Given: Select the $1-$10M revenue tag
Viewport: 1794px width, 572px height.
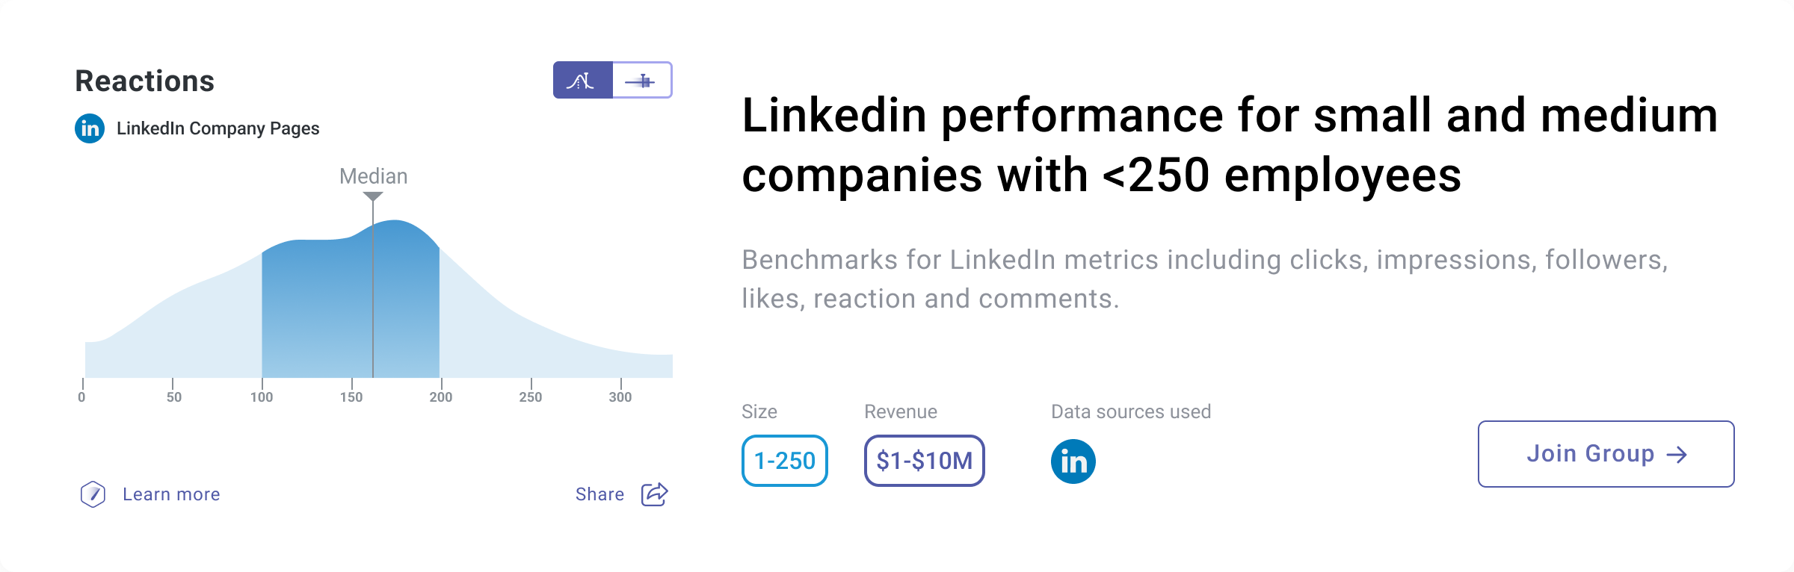Looking at the screenshot, I should pos(924,461).
